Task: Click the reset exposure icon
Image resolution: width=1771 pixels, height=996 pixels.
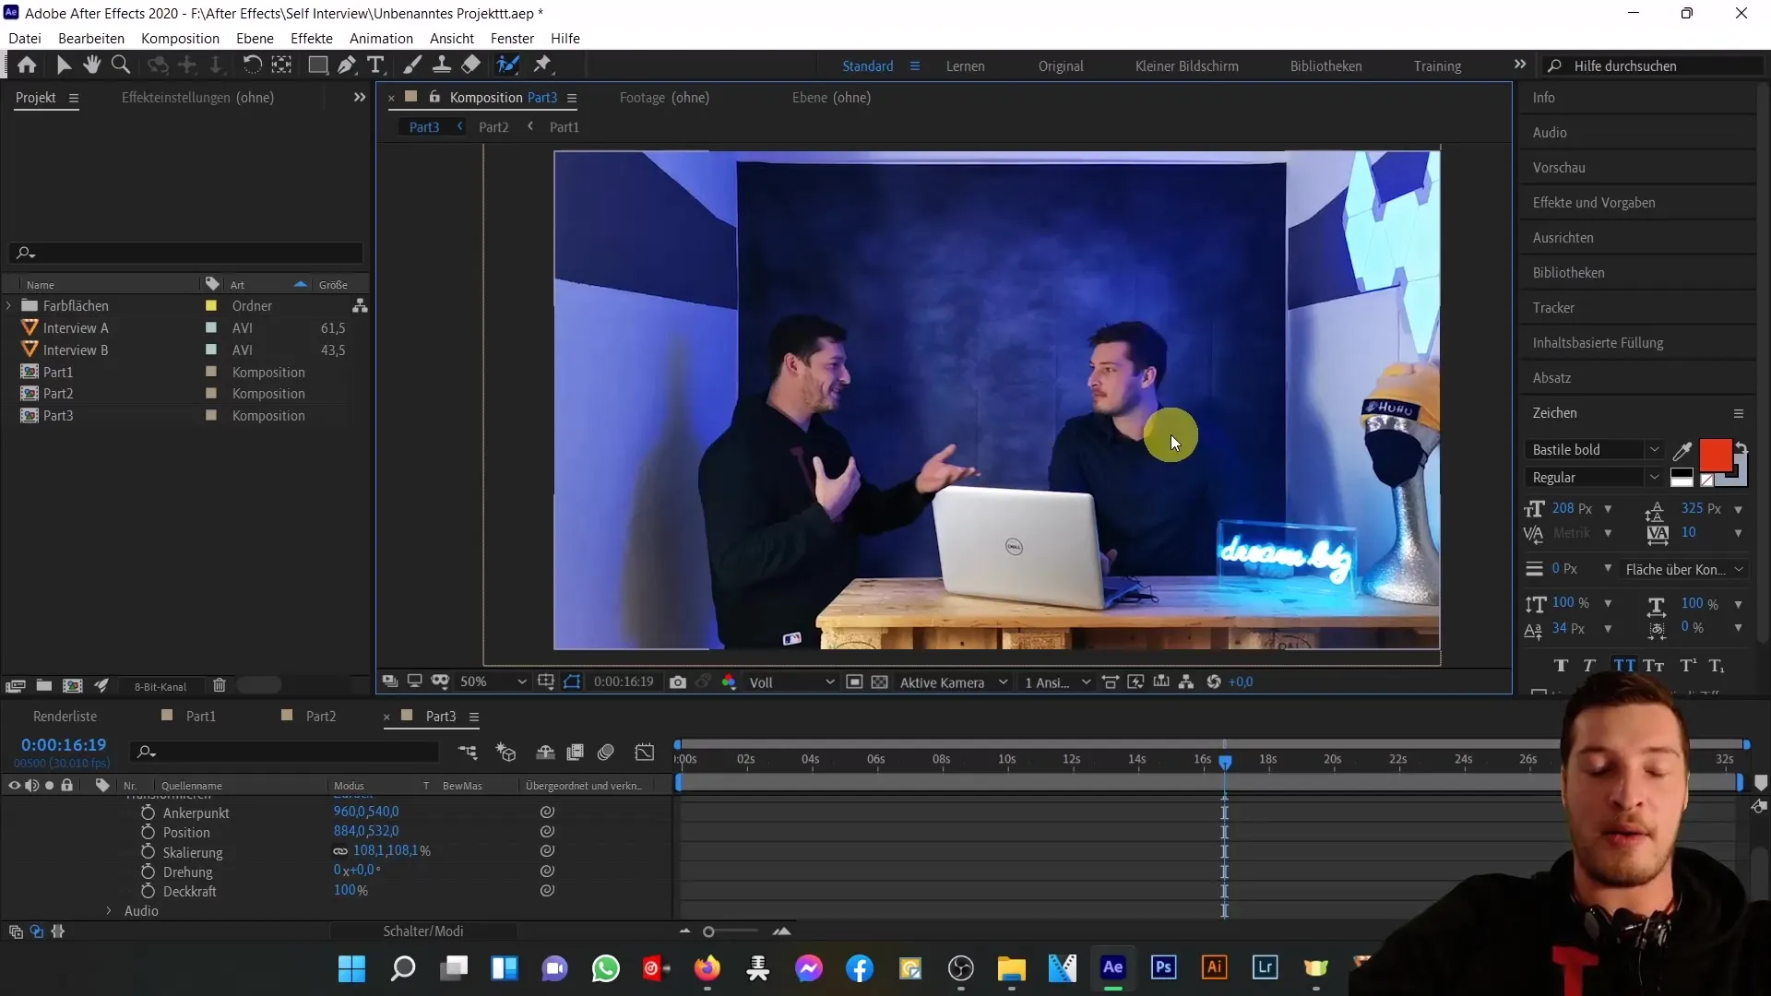Action: pyautogui.click(x=1214, y=682)
